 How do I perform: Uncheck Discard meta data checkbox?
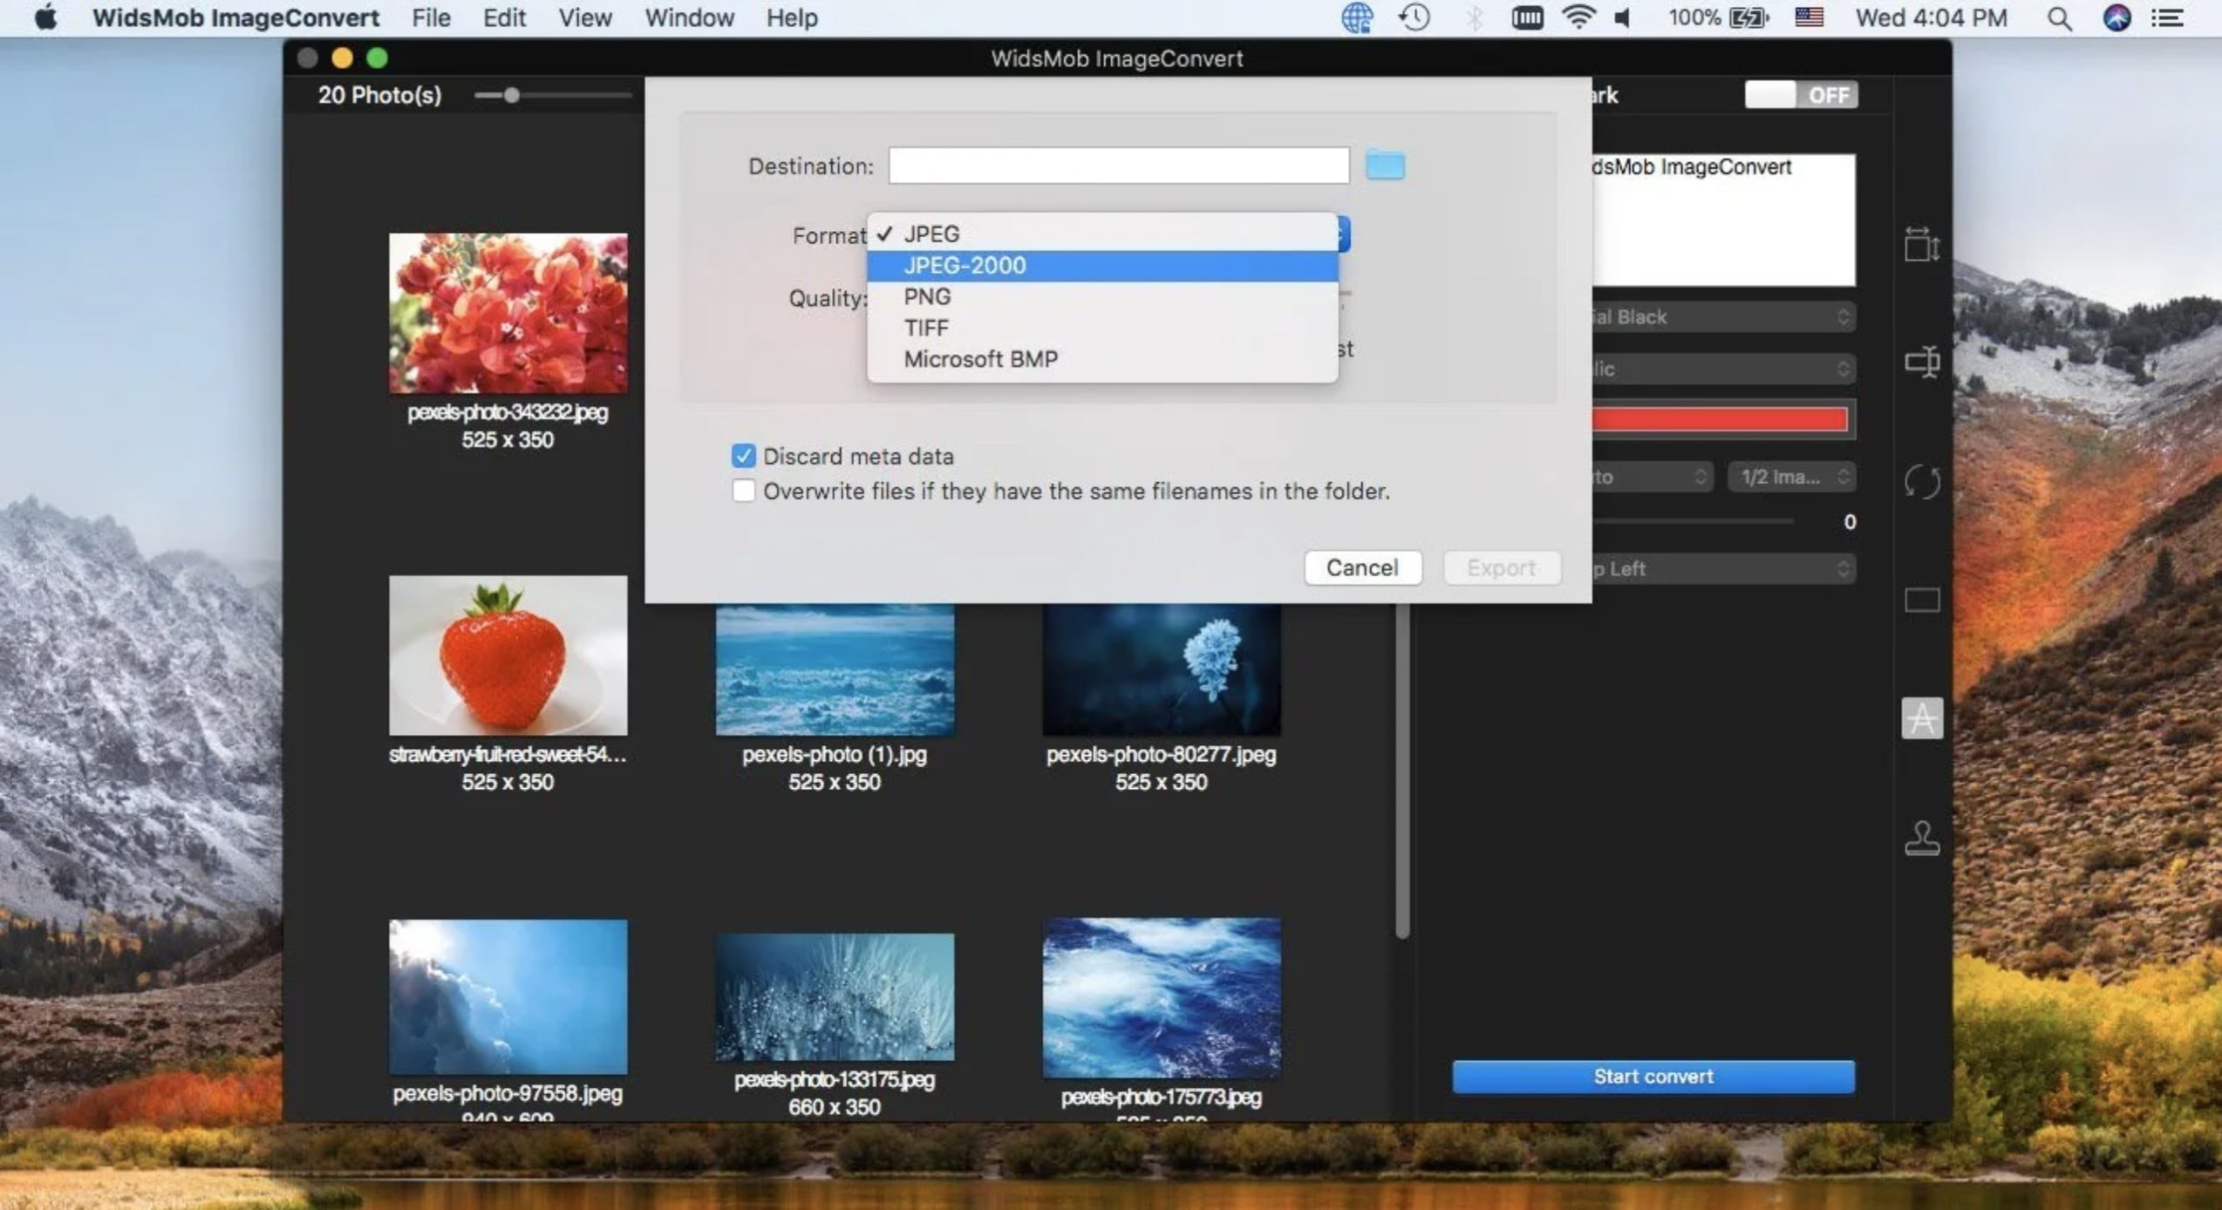pos(743,456)
